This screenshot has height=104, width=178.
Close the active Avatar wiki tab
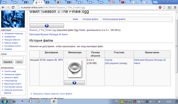pyautogui.click(x=41, y=2)
